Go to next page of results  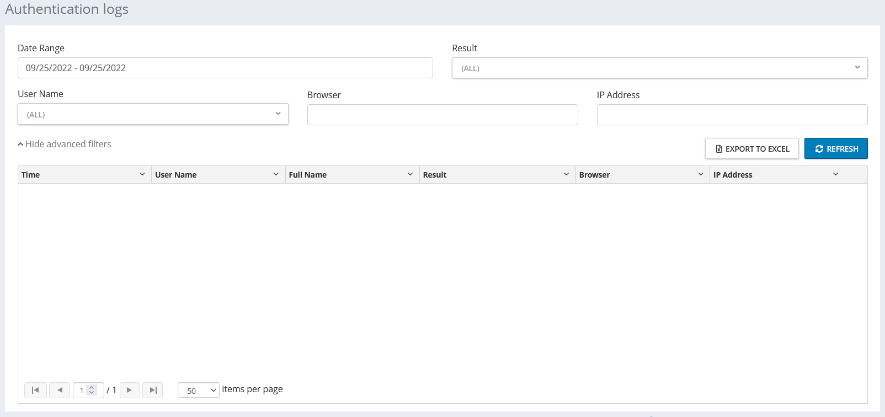pyautogui.click(x=130, y=390)
